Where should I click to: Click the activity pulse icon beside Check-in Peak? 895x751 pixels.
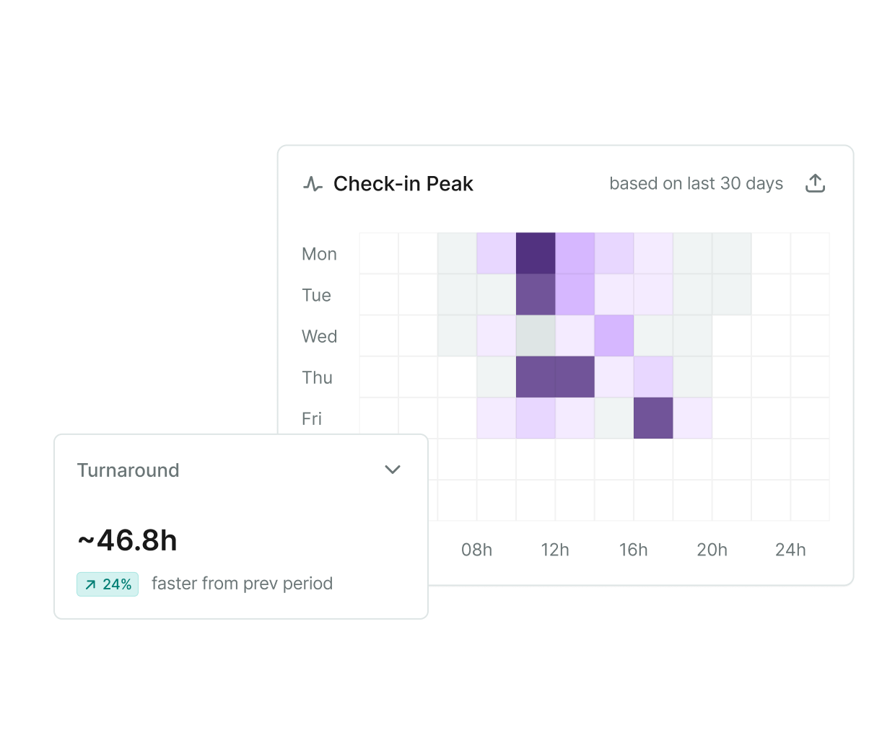[x=312, y=183]
